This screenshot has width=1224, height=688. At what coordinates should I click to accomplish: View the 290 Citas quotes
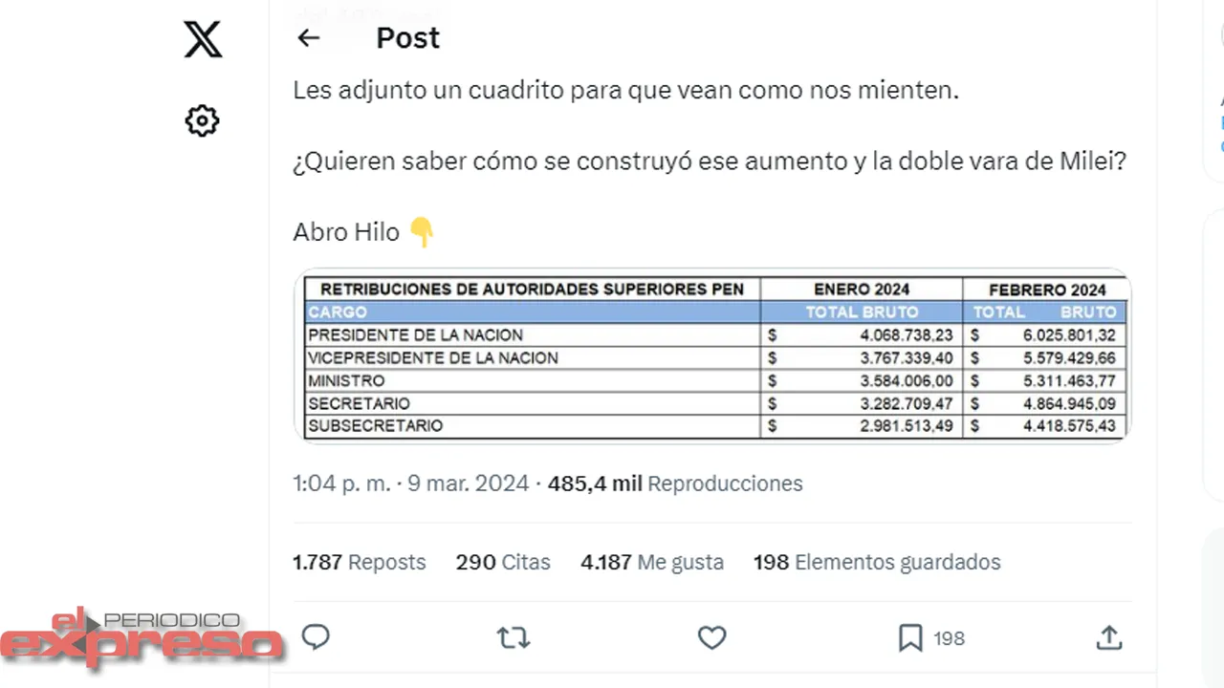[503, 562]
